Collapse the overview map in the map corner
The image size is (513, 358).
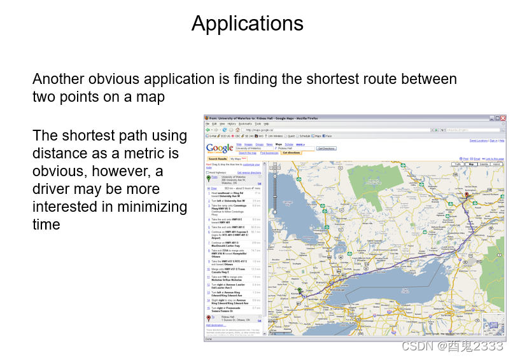pyautogui.click(x=503, y=334)
